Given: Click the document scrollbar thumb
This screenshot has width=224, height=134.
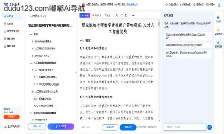Looking at the screenshot, I should pyautogui.click(x=159, y=24).
